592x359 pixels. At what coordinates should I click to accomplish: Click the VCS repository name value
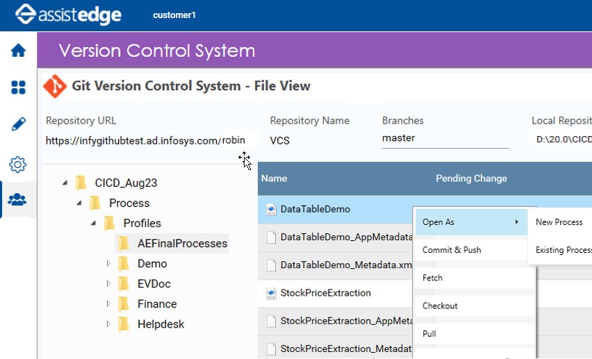pos(280,140)
